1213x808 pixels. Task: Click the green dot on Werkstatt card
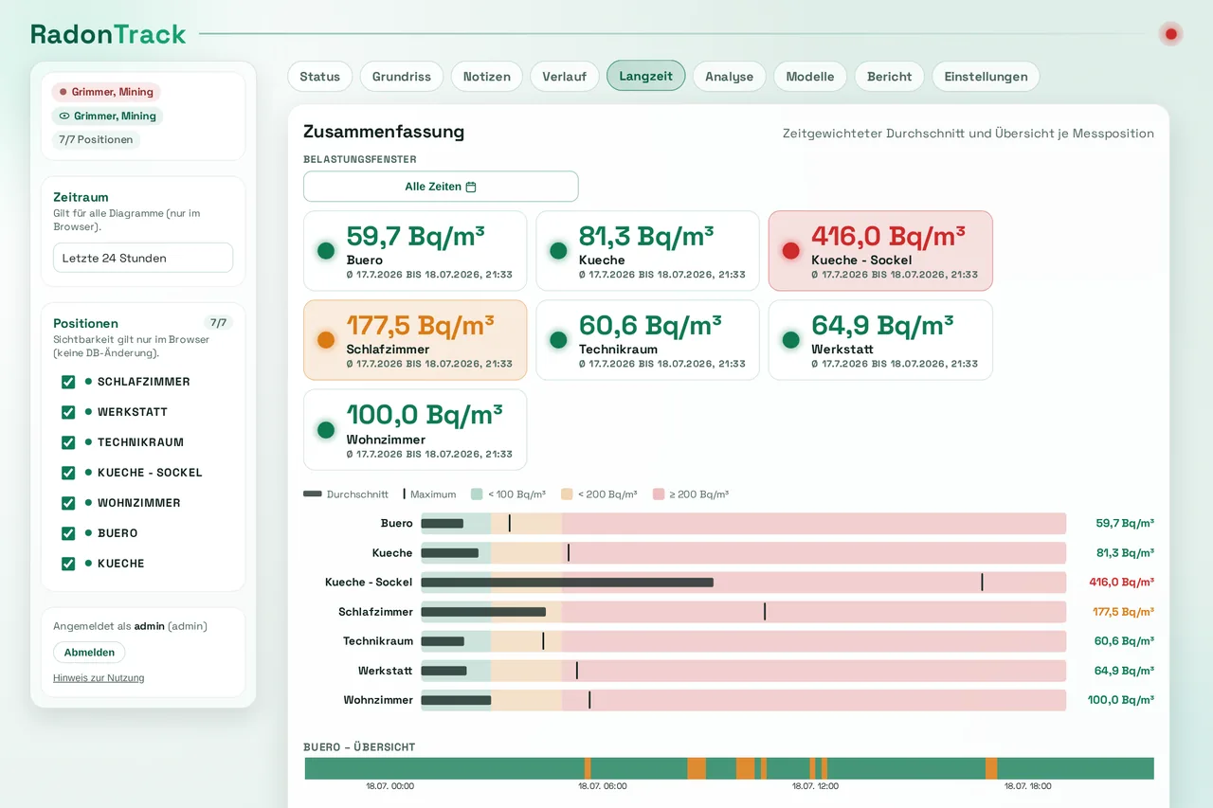pos(790,340)
